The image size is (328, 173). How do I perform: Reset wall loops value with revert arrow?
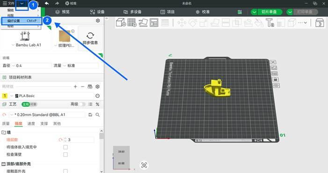(x=60, y=140)
